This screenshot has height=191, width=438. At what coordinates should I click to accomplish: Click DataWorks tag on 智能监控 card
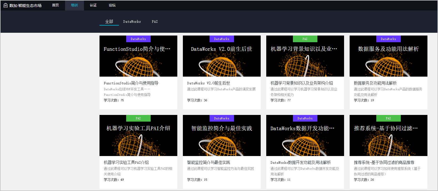tap(222, 118)
